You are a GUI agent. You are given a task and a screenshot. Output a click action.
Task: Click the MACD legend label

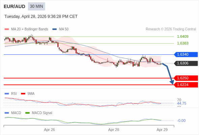pos(16,113)
